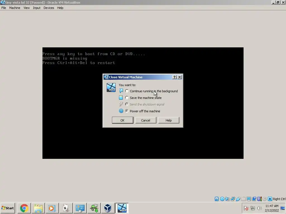Screen dimensions: 286x214
Task: Click the optical disk status icon
Action: click(222, 199)
